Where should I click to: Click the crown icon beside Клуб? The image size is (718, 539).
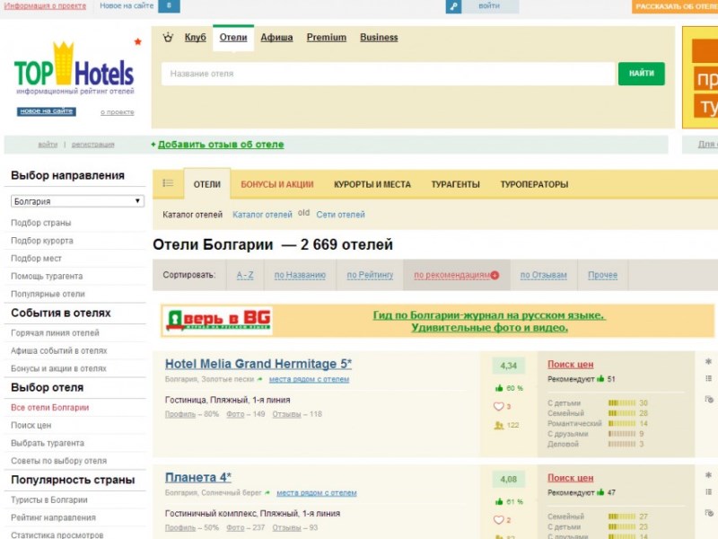pos(168,38)
